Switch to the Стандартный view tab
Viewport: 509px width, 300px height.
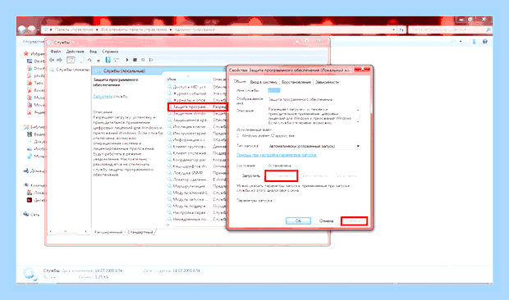click(x=140, y=232)
